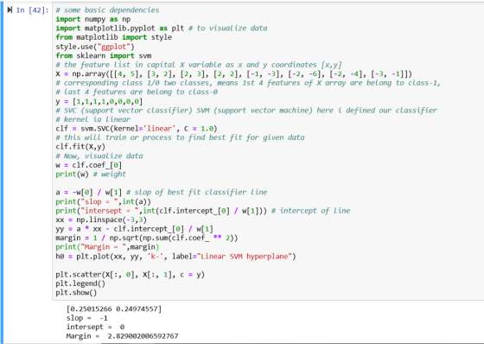Screen dimensions: 484x344
Task: Click the a = -w[0] / w[1] line
Action: click(162, 193)
